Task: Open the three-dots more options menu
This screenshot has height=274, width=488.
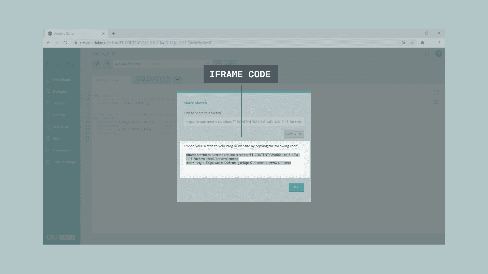Action: 218,64
